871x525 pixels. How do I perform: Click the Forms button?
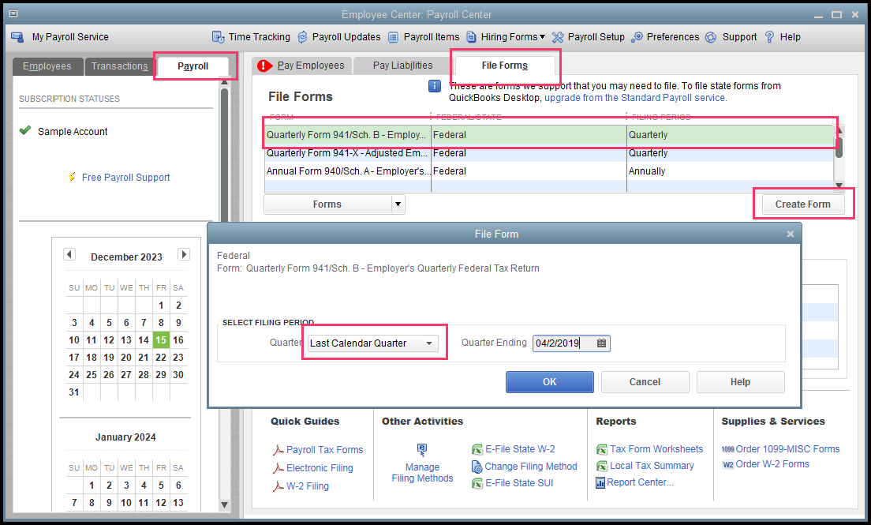tap(327, 204)
